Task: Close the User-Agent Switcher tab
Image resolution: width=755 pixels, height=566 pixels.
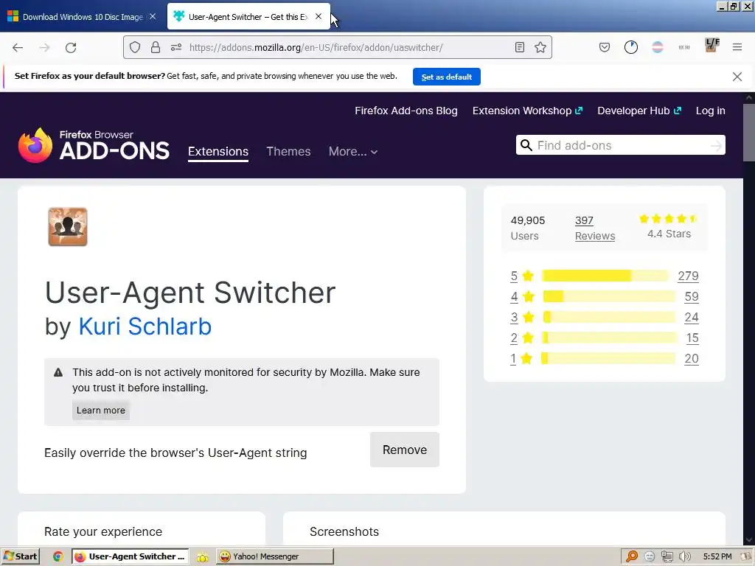Action: coord(319,16)
